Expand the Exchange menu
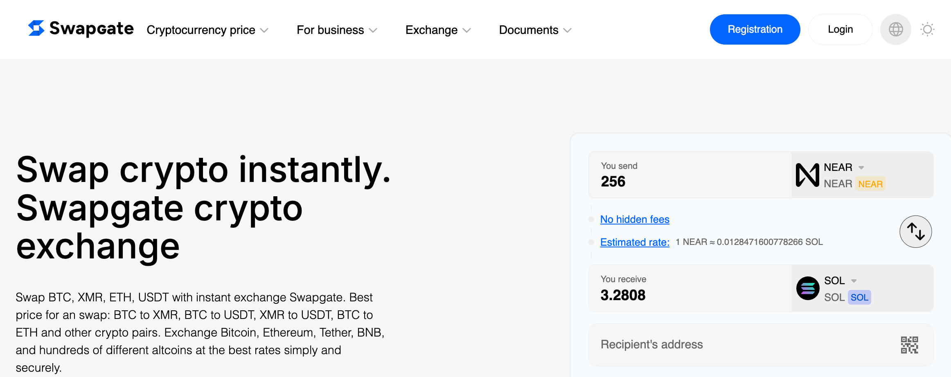 (x=438, y=30)
